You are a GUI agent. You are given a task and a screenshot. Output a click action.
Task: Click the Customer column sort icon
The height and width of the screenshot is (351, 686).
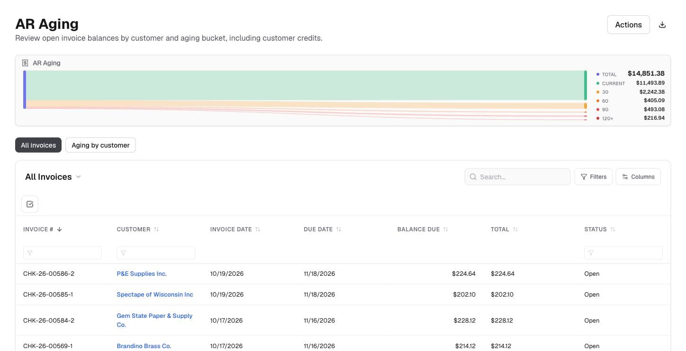point(156,229)
